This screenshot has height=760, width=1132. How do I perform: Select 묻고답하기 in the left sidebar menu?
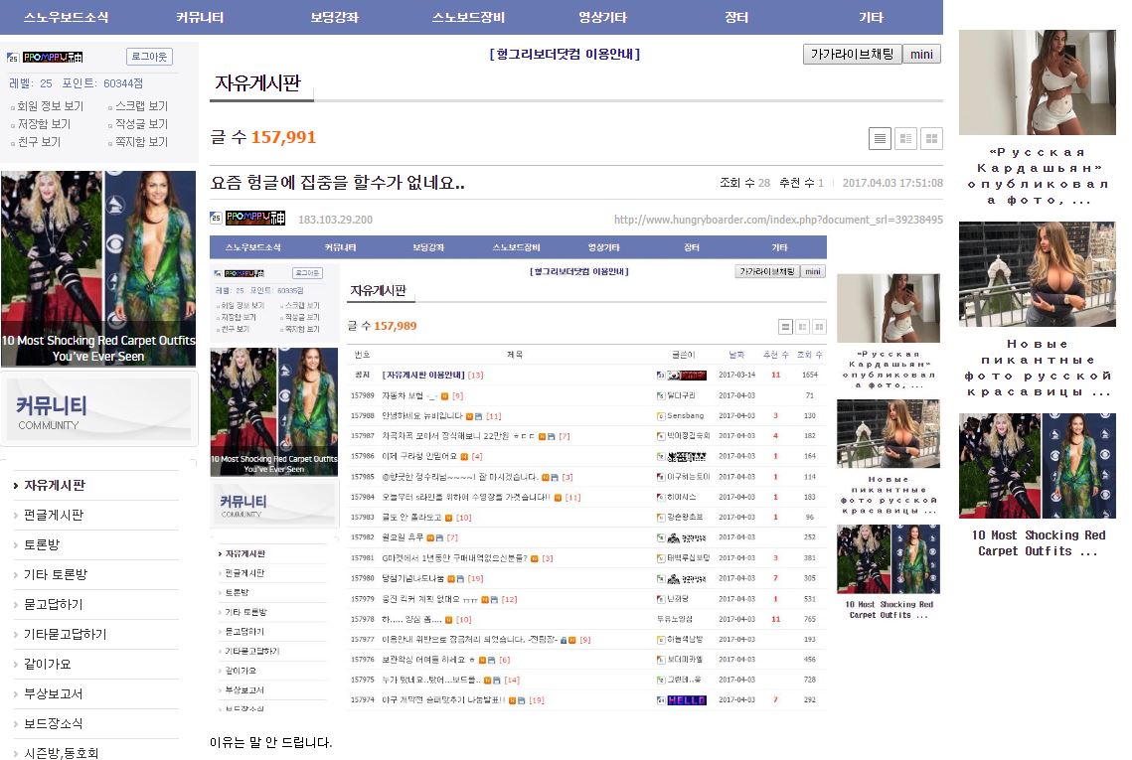click(54, 604)
